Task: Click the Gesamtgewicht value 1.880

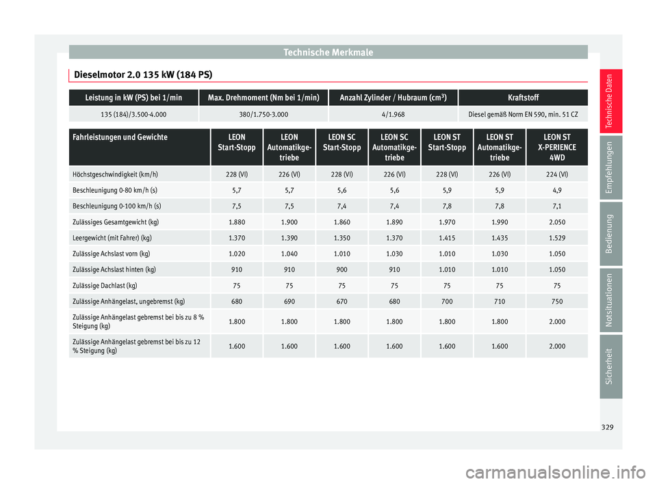Action: pos(237,222)
